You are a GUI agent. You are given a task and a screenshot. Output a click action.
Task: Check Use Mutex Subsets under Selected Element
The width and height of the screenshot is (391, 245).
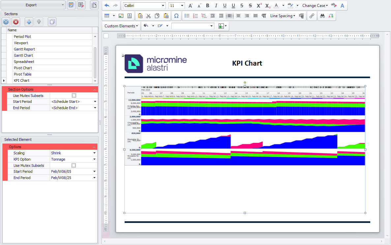(x=74, y=166)
